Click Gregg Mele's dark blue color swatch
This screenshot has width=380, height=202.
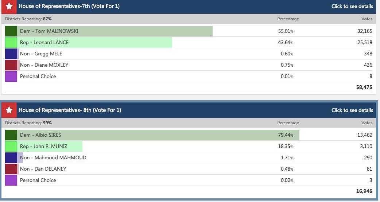(x=11, y=54)
